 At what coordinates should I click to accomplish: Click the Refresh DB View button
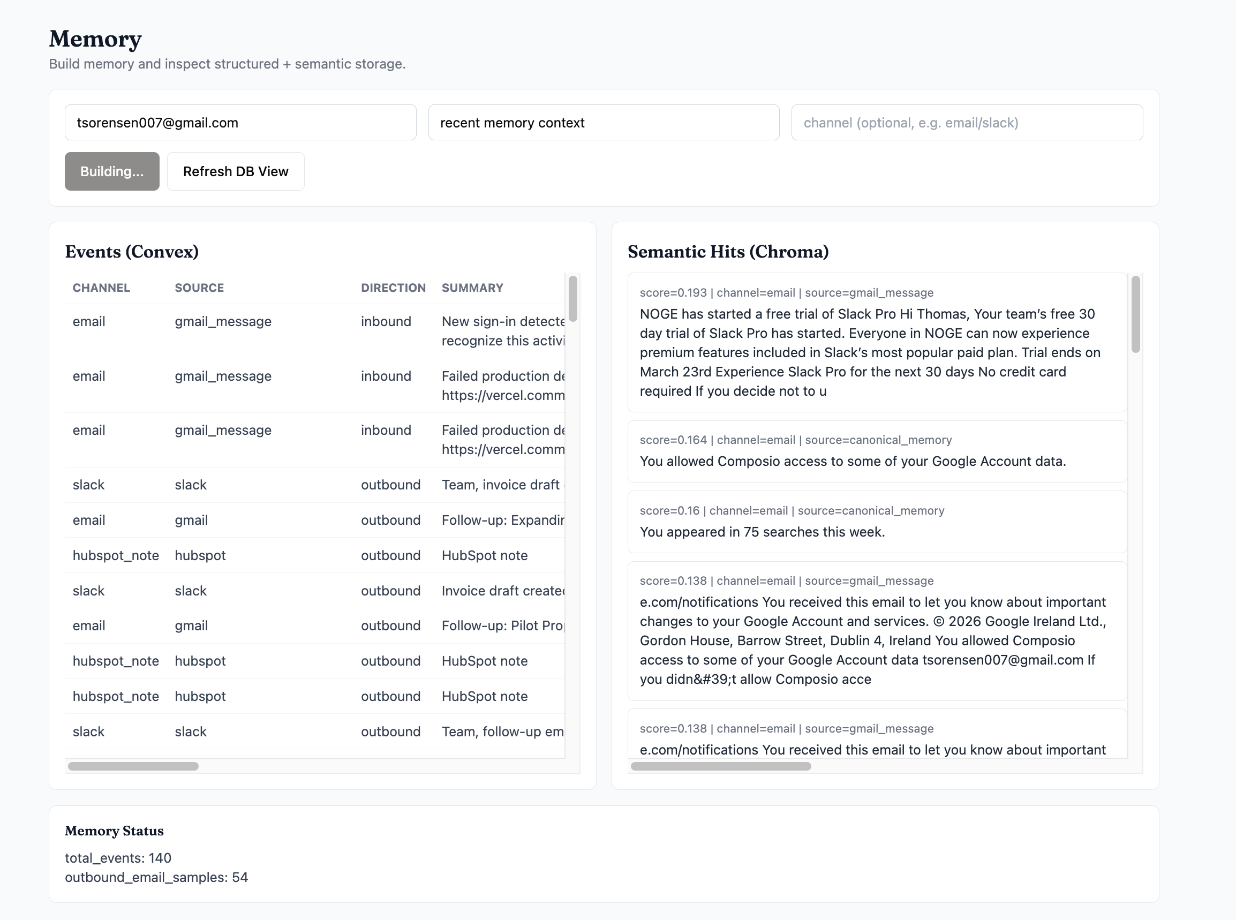(x=236, y=171)
